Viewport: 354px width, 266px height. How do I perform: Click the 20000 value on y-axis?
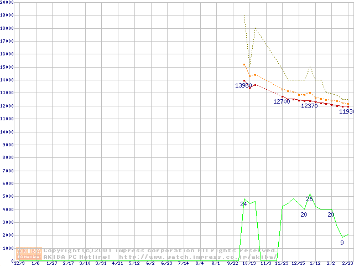click(x=7, y=2)
